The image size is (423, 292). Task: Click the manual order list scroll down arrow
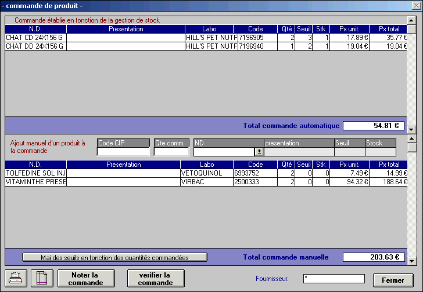click(411, 261)
